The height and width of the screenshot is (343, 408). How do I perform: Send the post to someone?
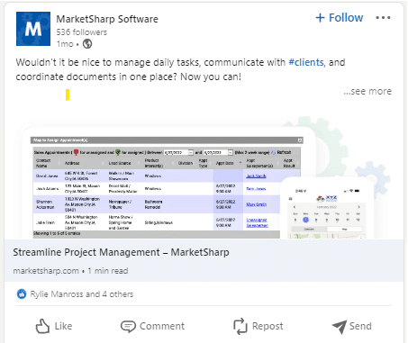point(352,326)
